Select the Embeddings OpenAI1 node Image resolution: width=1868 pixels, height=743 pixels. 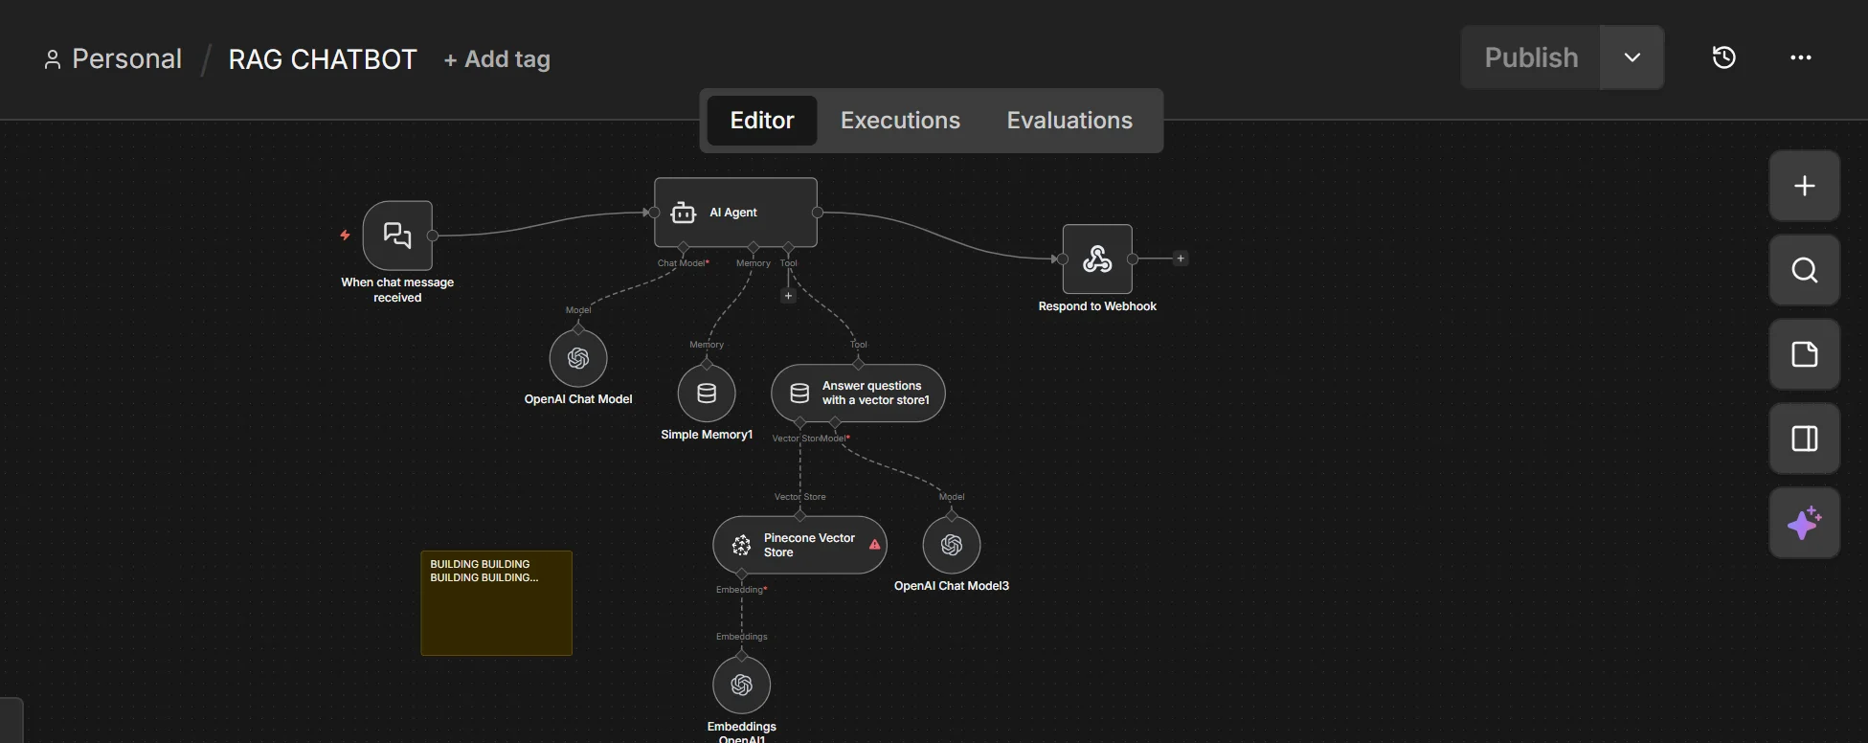click(741, 686)
